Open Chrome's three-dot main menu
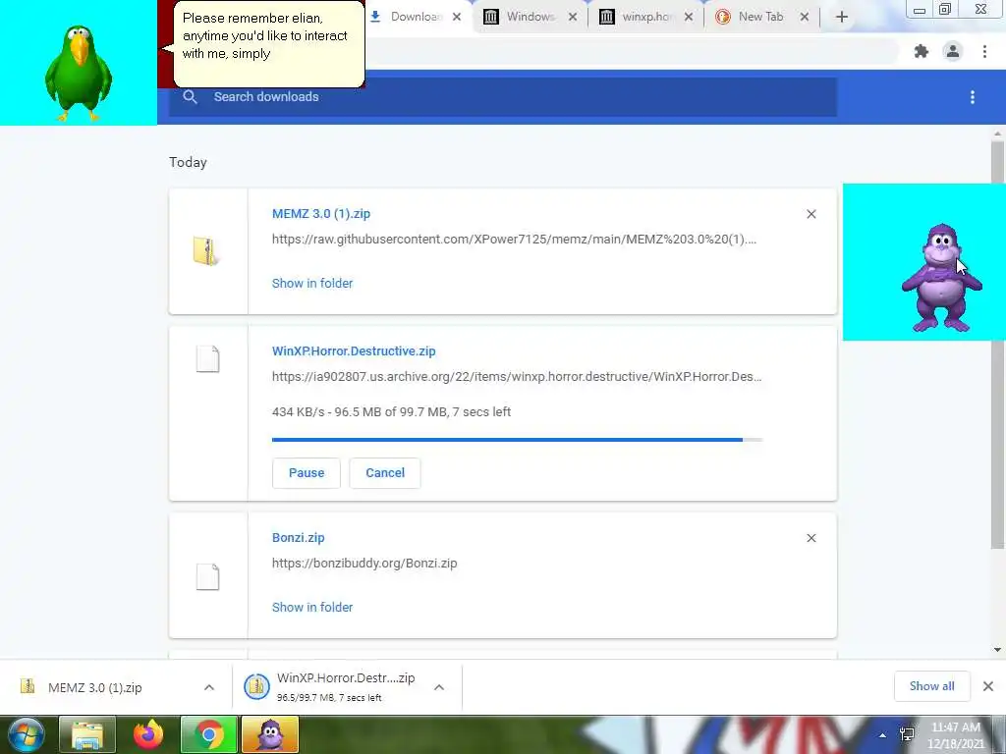This screenshot has height=754, width=1006. click(x=984, y=51)
